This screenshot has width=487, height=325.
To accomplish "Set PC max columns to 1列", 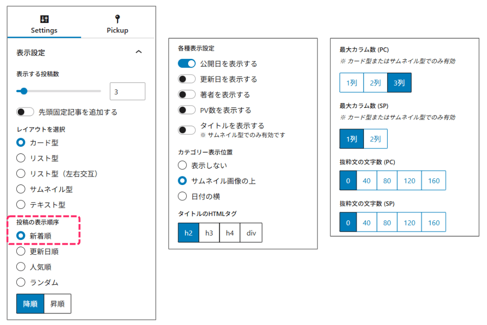I will tap(351, 83).
